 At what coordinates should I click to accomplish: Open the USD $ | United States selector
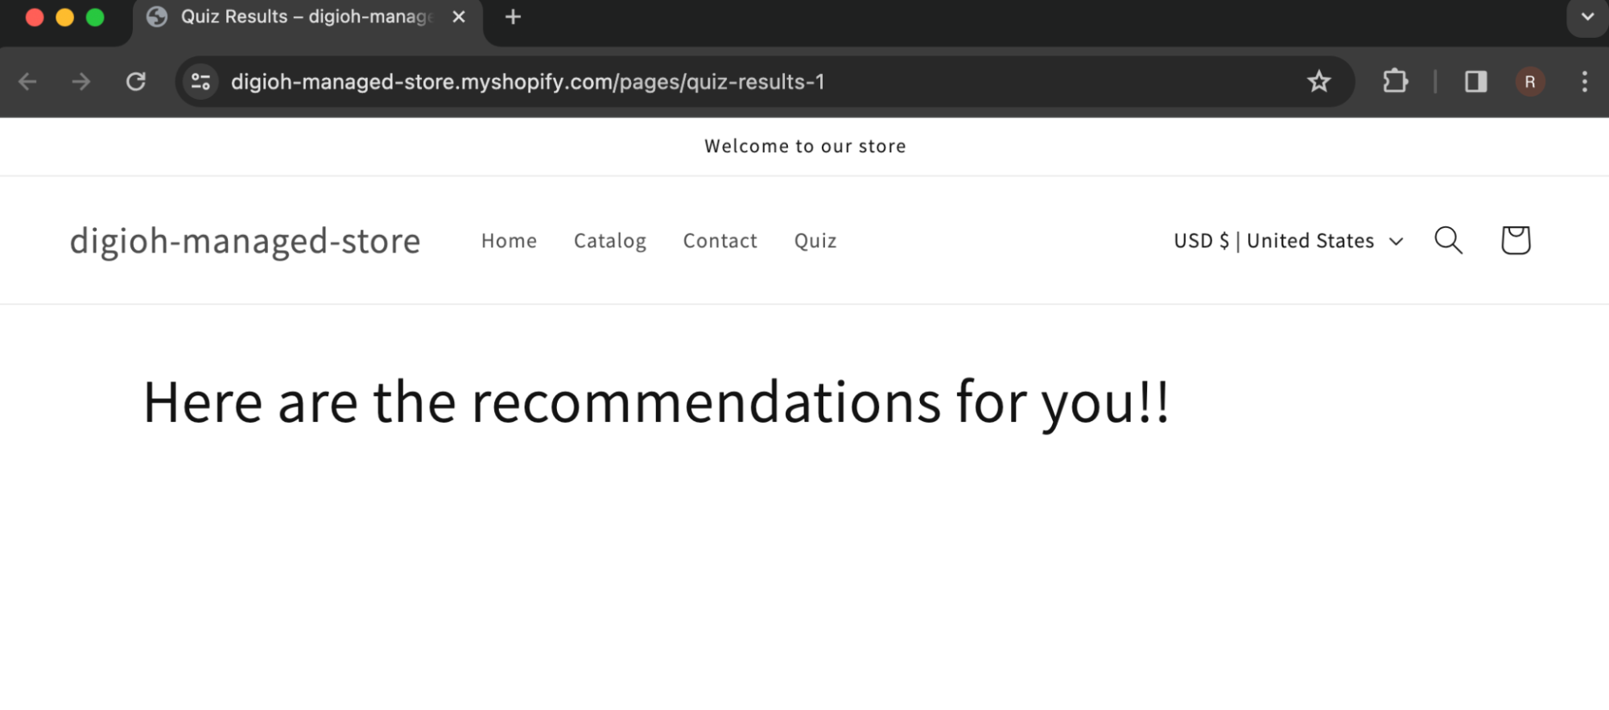pyautogui.click(x=1288, y=241)
